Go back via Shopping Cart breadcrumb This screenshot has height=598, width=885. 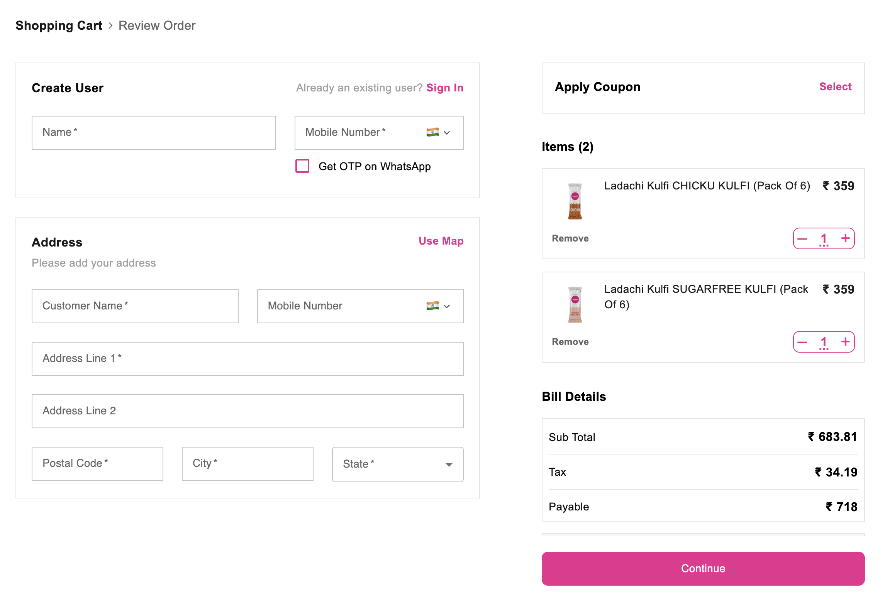click(58, 25)
